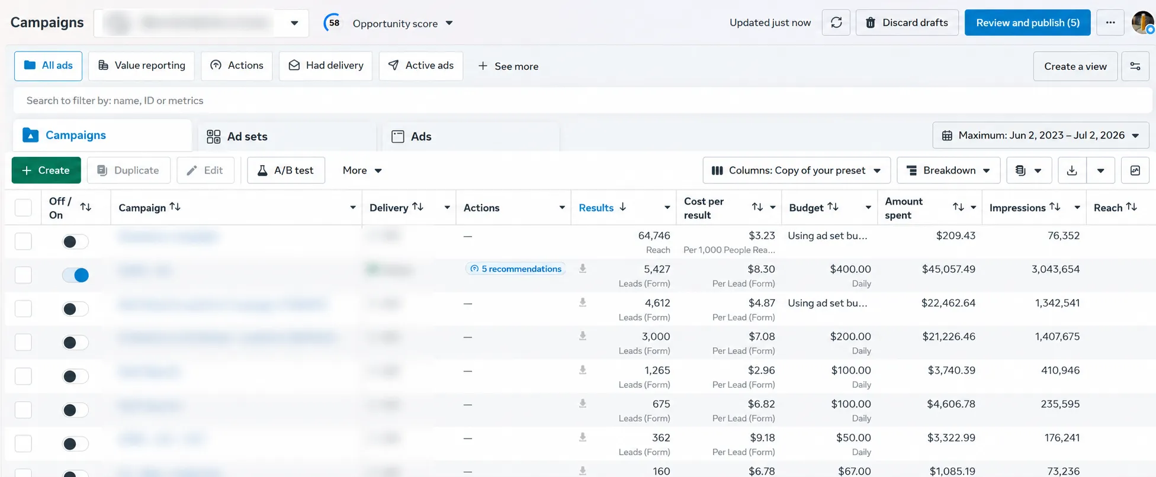Viewport: 1156px width, 477px height.
Task: Open Columns: Copy of your preset dropdown
Action: pyautogui.click(x=797, y=170)
